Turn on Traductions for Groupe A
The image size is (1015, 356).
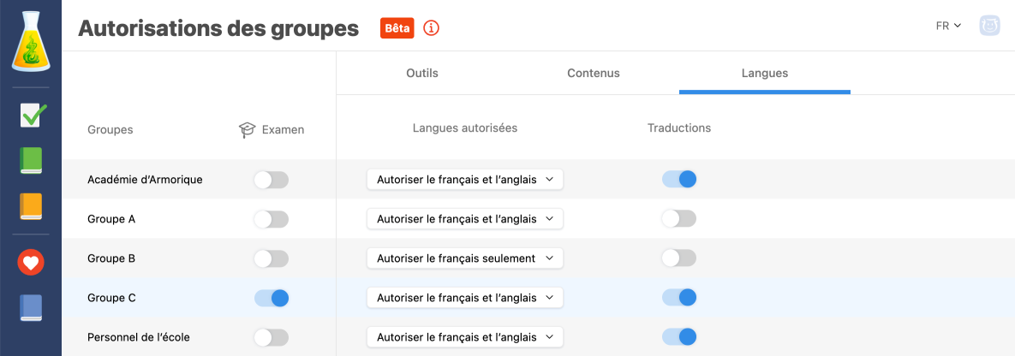678,219
